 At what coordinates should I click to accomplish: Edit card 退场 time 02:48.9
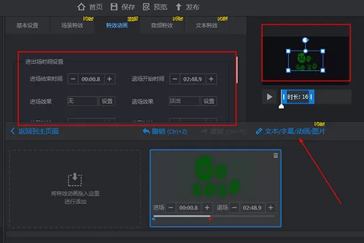[x=252, y=208]
